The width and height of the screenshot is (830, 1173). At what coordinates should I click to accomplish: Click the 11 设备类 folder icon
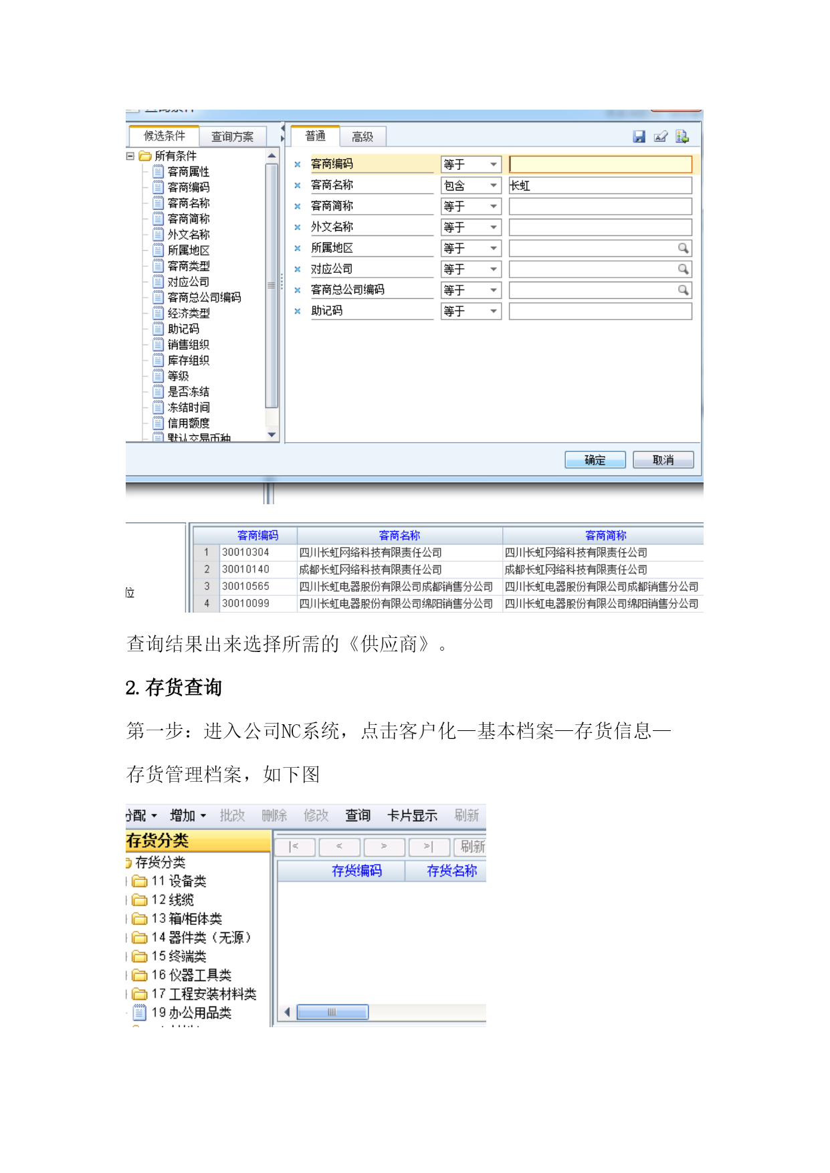point(140,881)
